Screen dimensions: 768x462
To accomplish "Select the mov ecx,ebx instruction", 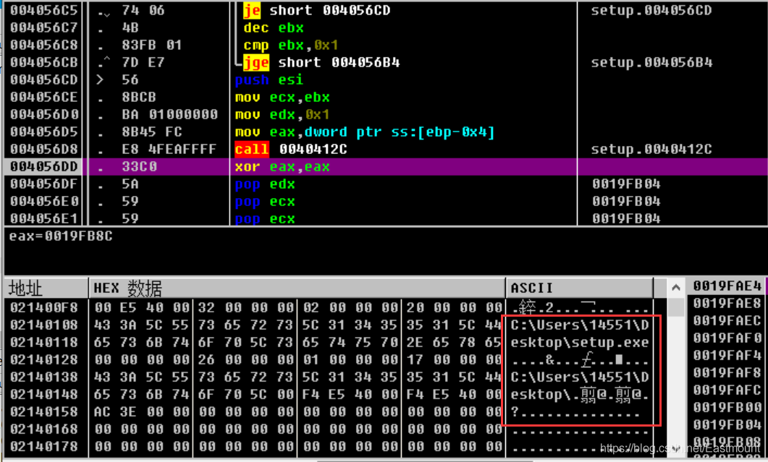I will click(x=282, y=98).
